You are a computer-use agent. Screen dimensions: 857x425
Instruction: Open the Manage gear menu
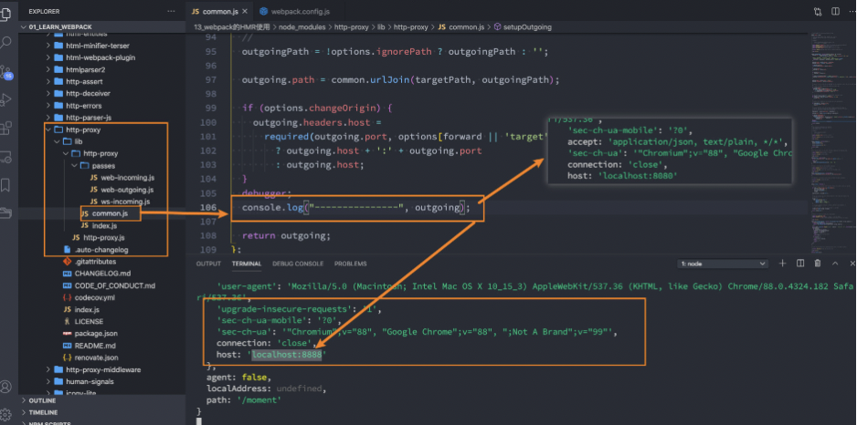(6, 413)
